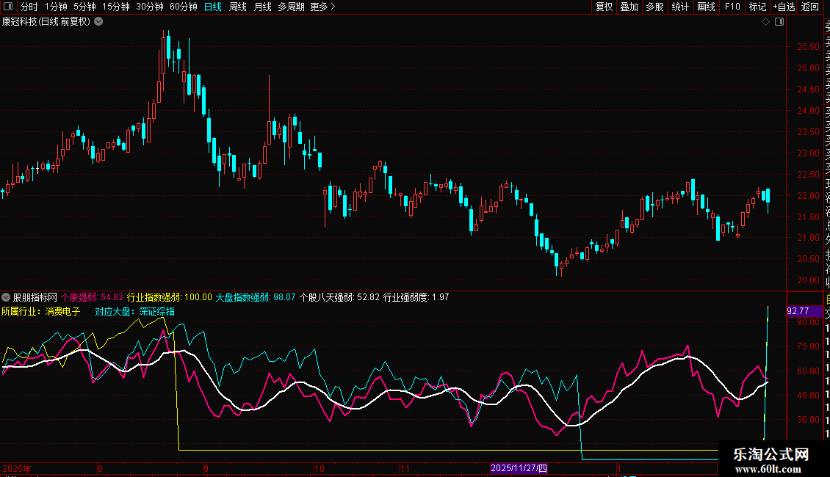830x477 pixels.
Task: Select the 分时 intraday tab
Action: (x=29, y=7)
